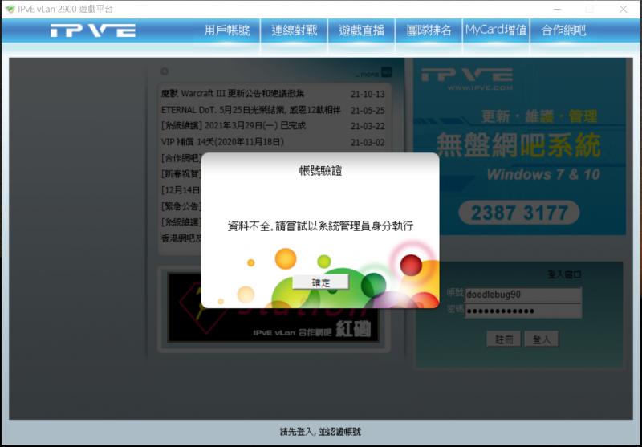Click the 登入 login button

[541, 339]
